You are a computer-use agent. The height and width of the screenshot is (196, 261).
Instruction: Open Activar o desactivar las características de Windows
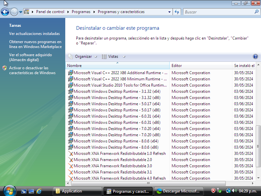[x=32, y=70]
